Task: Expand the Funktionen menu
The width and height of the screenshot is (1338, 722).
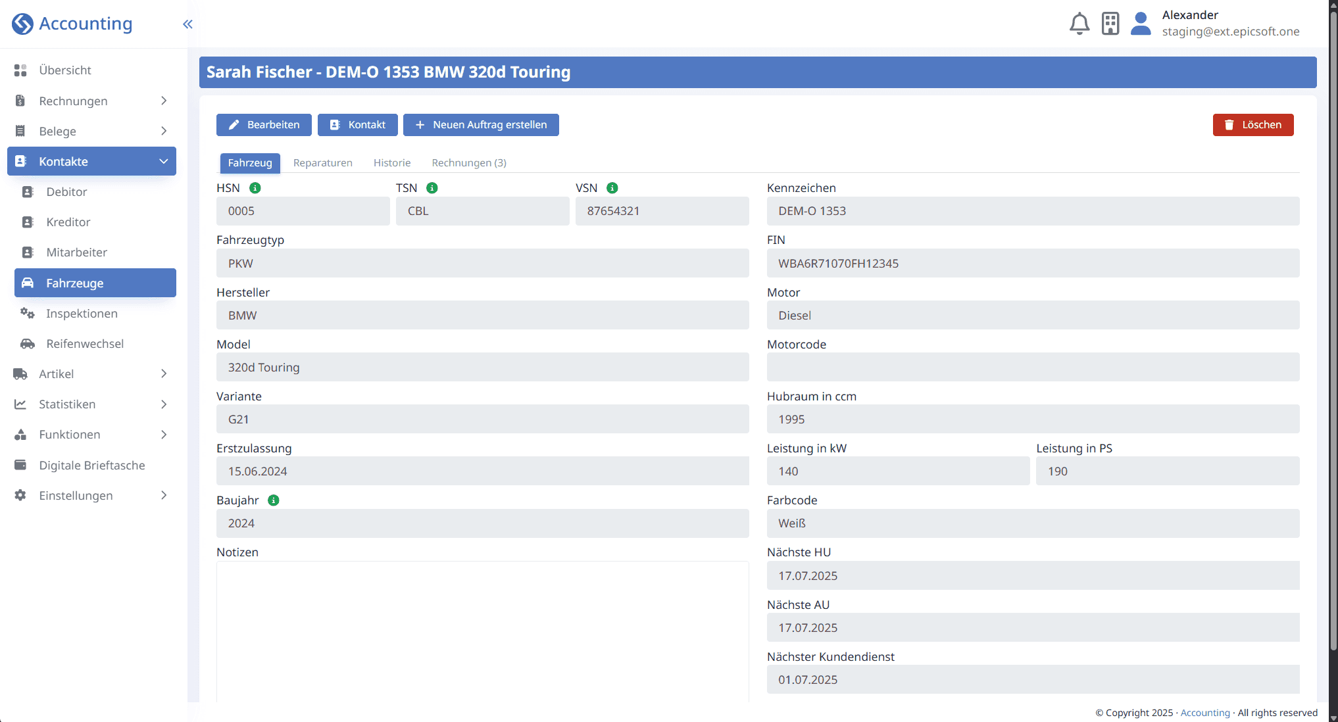Action: 91,435
